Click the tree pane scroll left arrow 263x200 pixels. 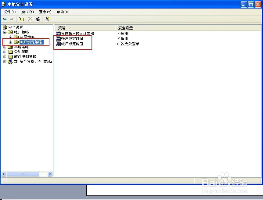(4, 174)
